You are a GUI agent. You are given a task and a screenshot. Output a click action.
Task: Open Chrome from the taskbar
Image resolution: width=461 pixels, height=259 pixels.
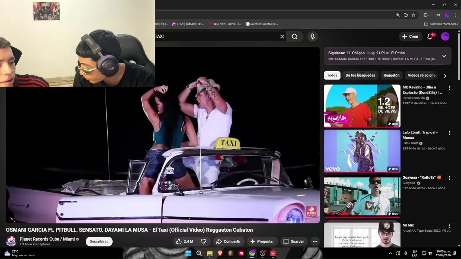coord(252,253)
